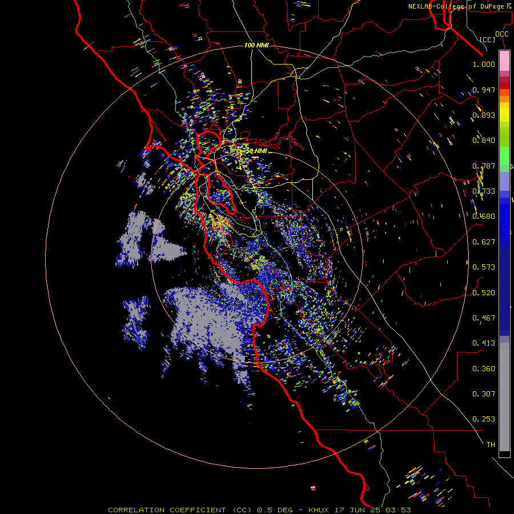Pick the gray segment of the color scale
This screenshot has height=514, width=514.
[x=504, y=397]
